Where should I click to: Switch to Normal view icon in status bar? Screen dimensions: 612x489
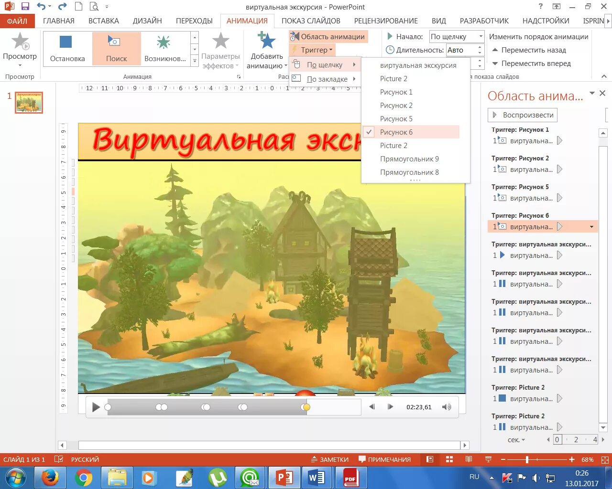click(430, 459)
